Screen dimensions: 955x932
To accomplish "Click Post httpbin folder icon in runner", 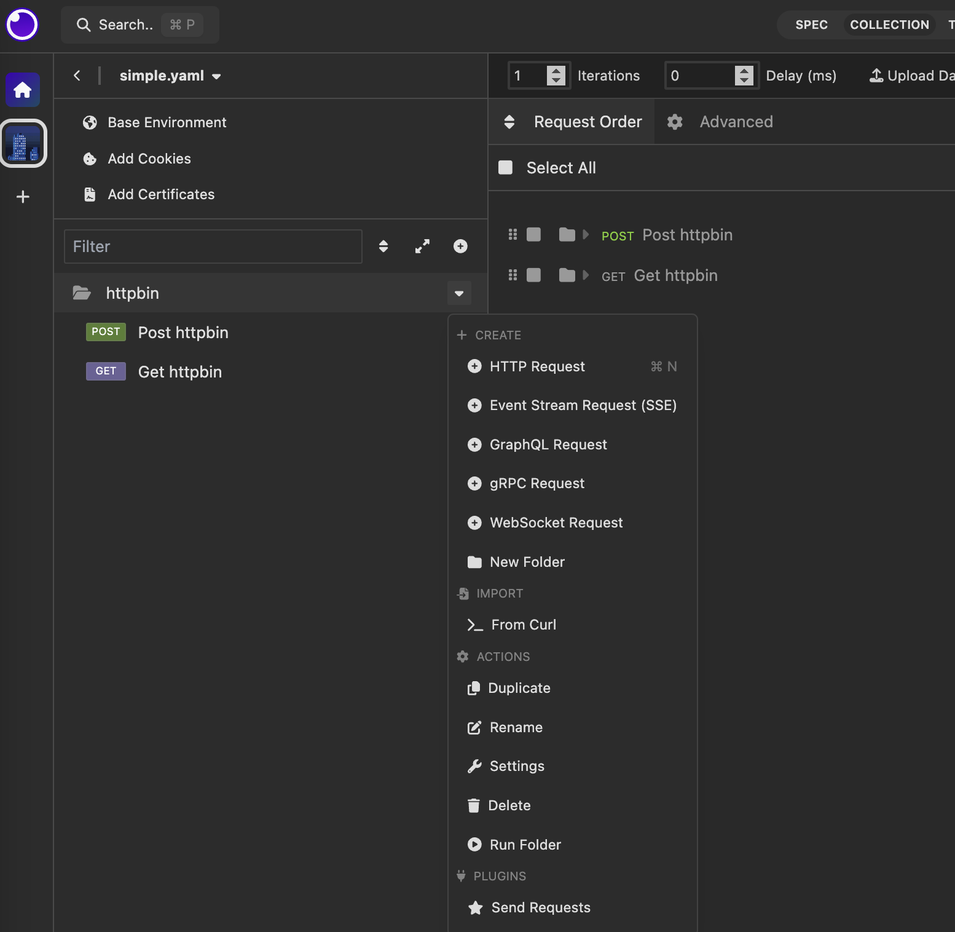I will [x=567, y=234].
